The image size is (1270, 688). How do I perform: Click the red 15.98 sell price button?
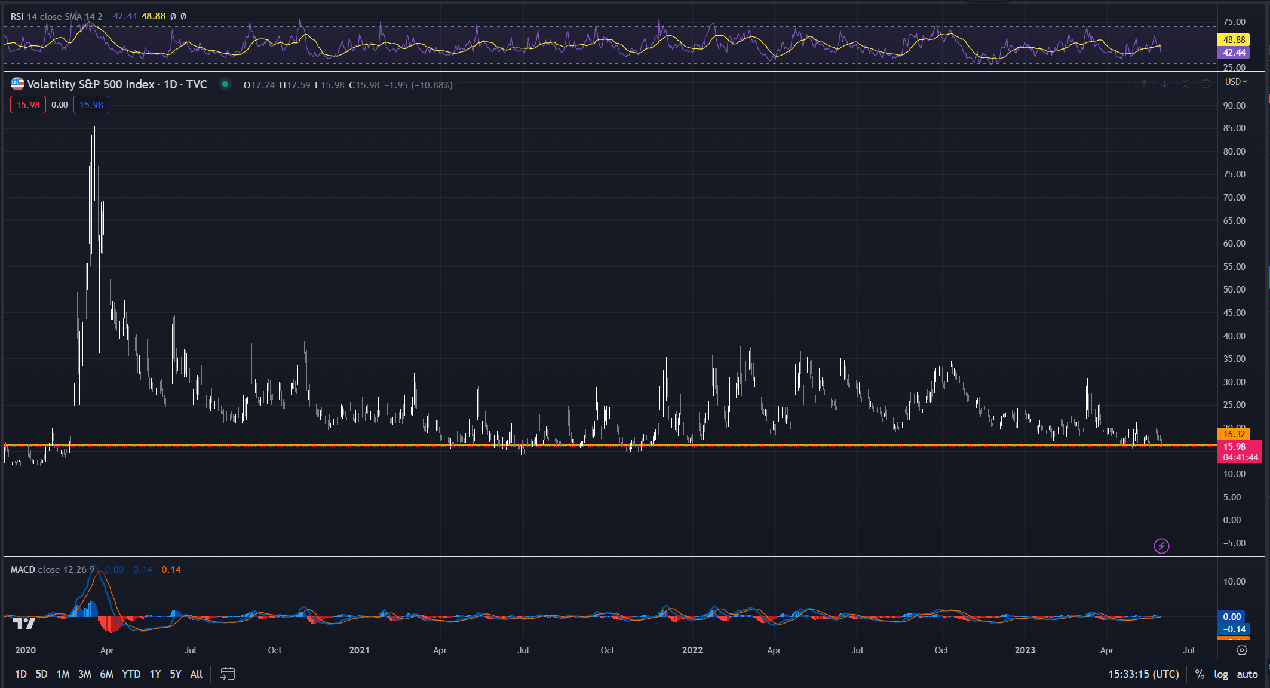[x=28, y=105]
